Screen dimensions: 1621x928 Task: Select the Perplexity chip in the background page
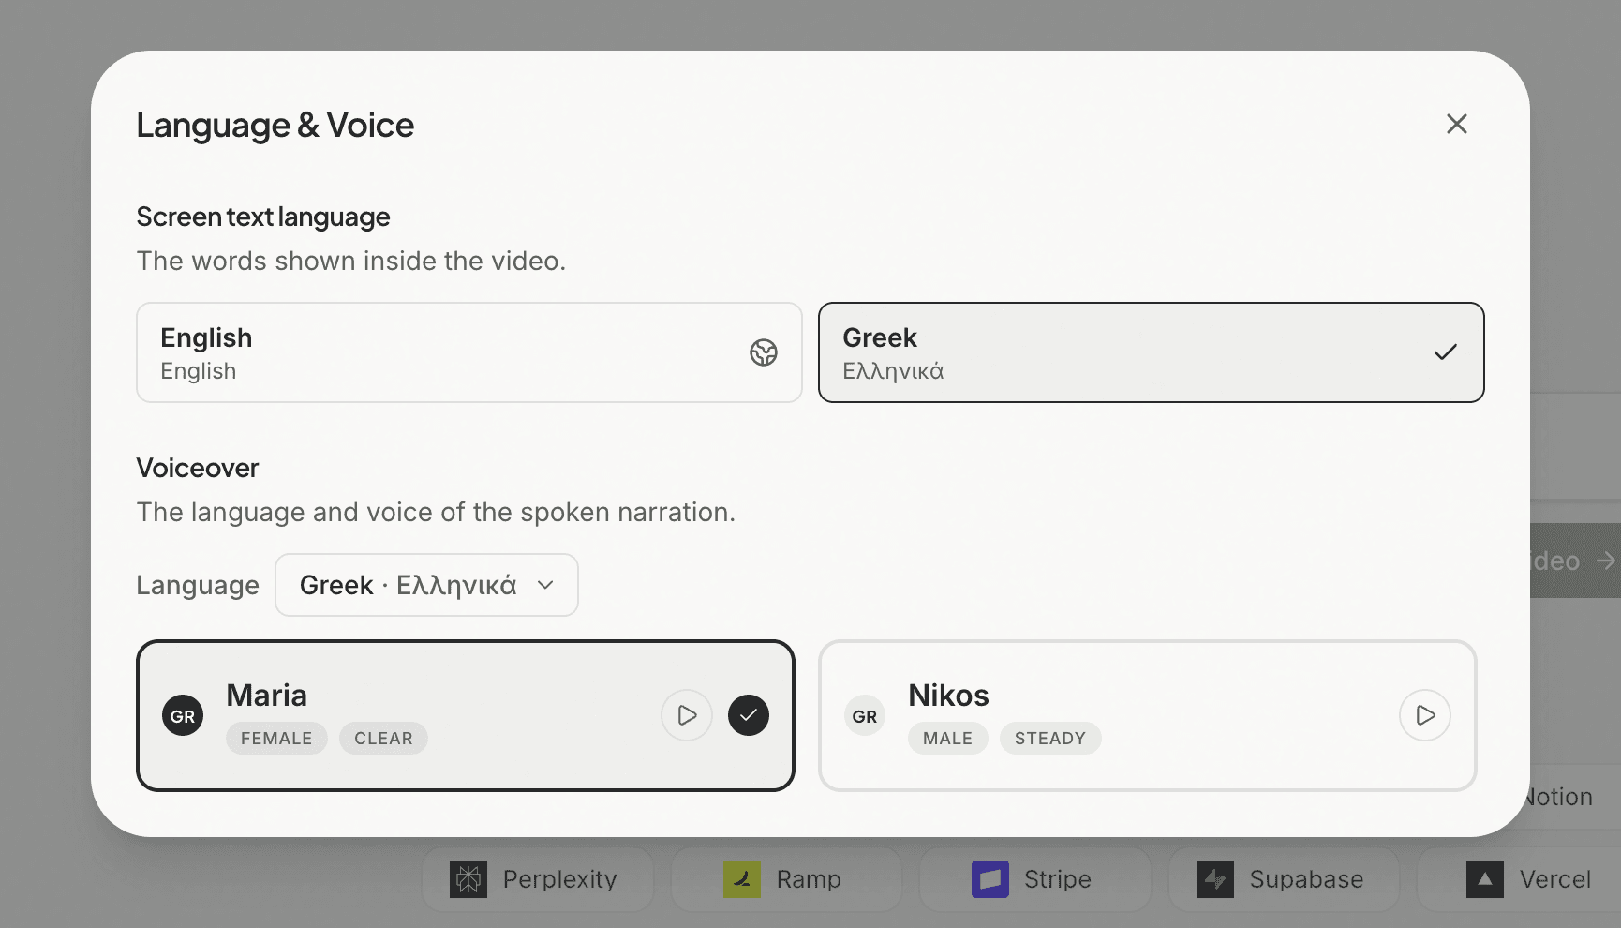(538, 879)
